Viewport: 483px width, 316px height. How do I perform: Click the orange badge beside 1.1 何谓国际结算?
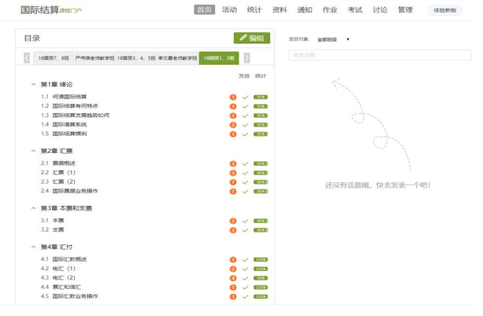pyautogui.click(x=233, y=97)
